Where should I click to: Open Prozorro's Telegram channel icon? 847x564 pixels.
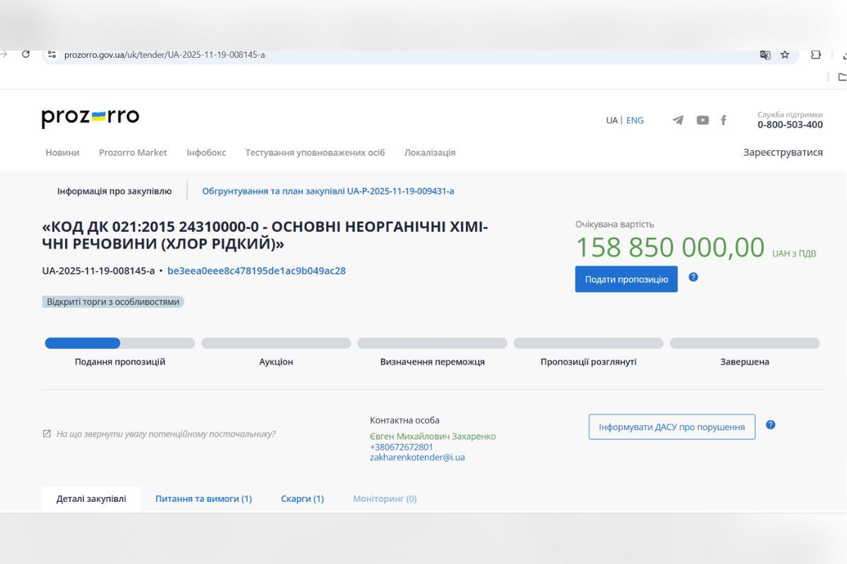point(677,120)
